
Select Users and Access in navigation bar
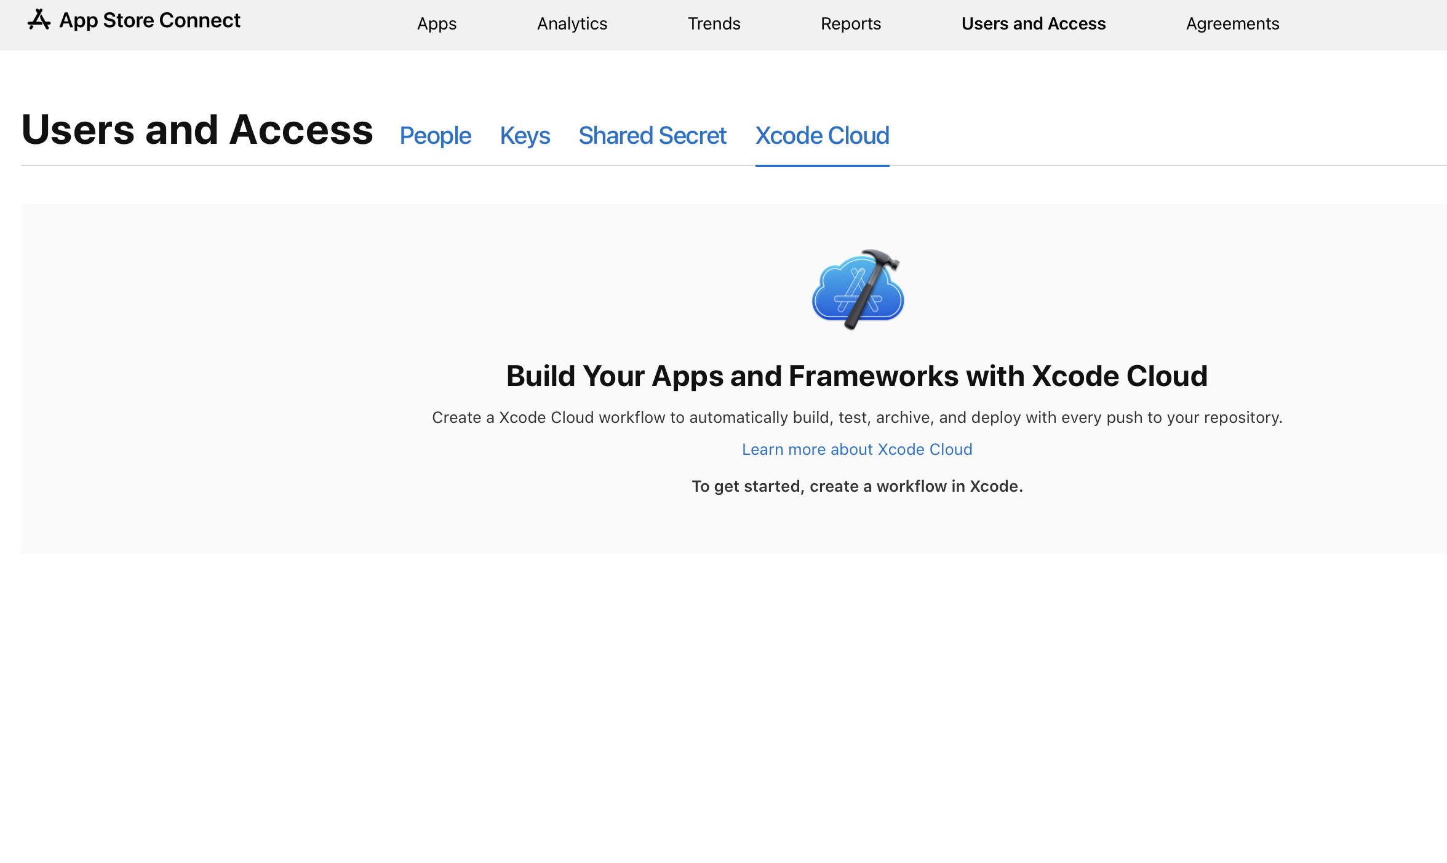1034,23
